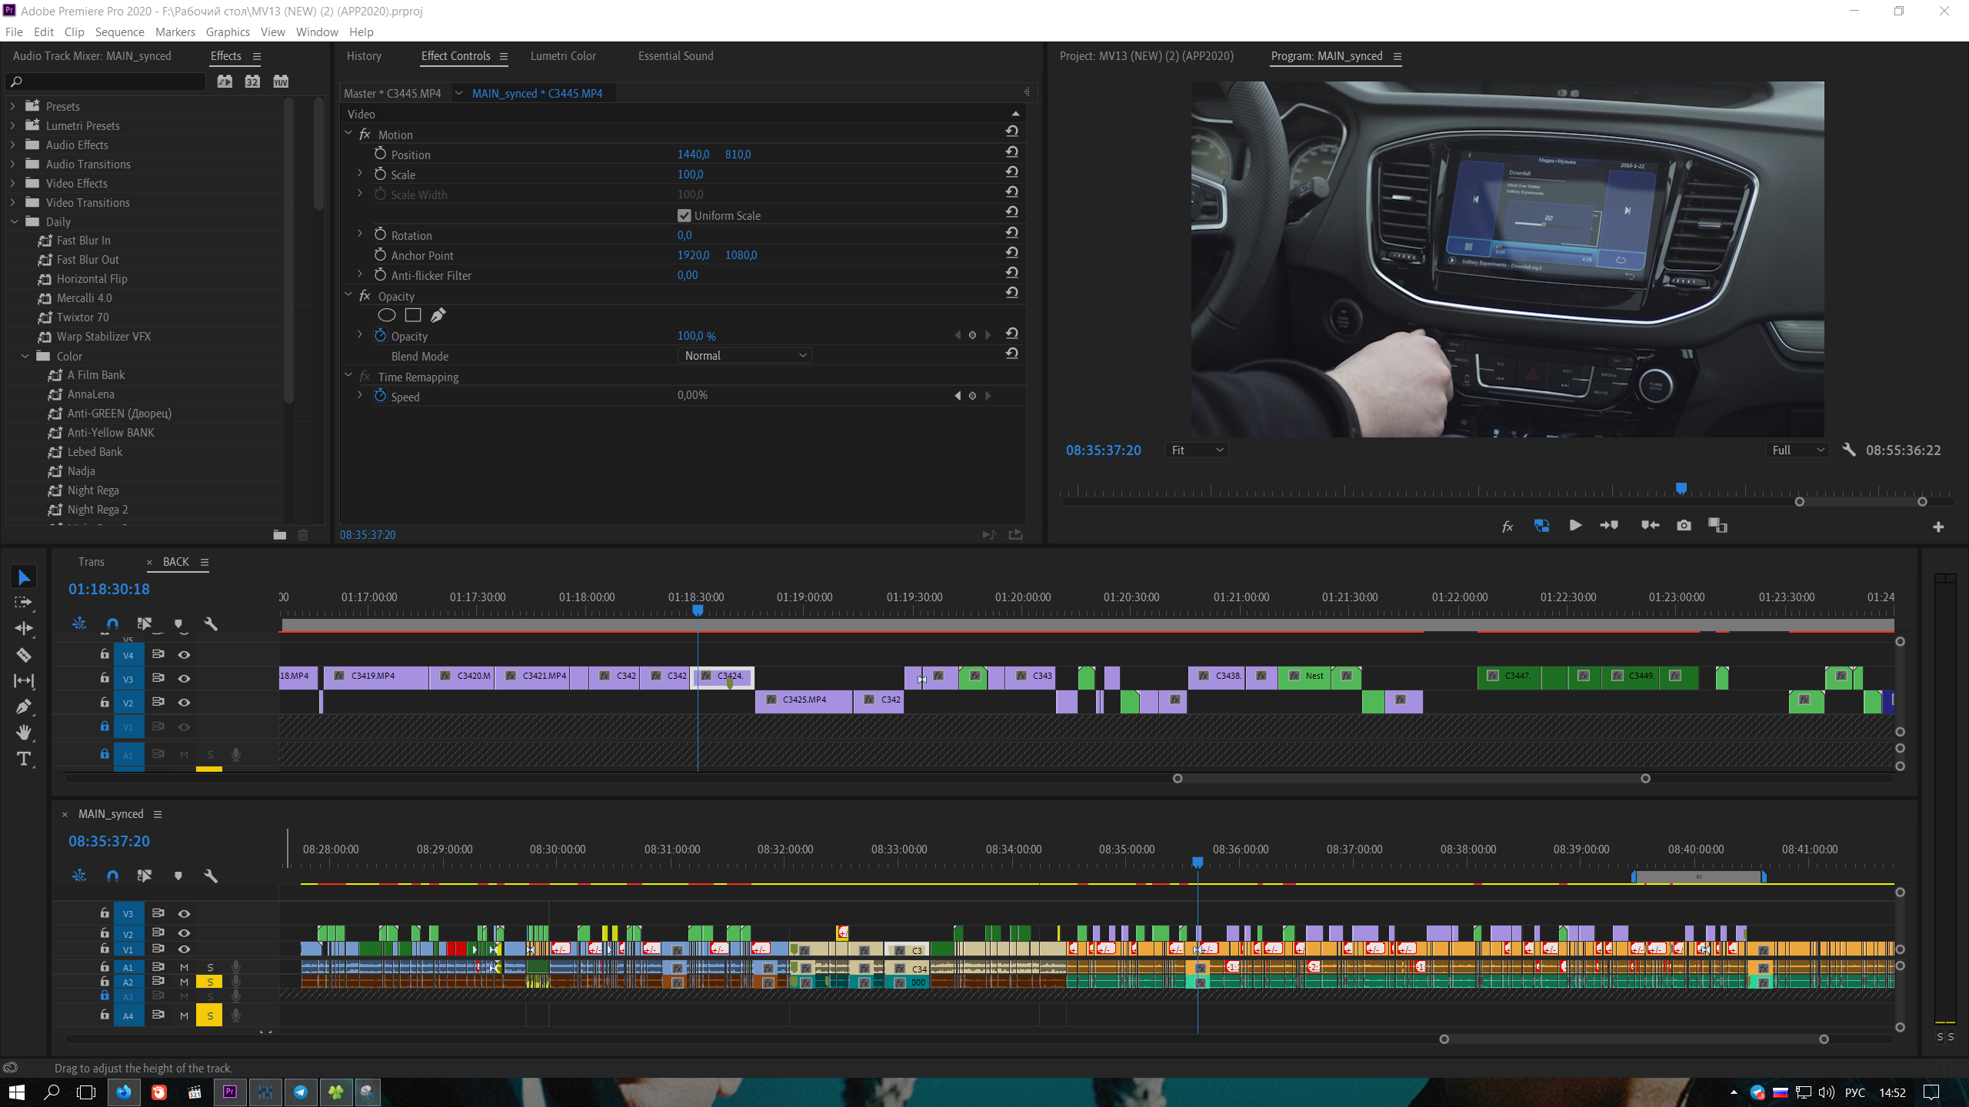Drag the Speed Time Remapping slider

pos(692,394)
